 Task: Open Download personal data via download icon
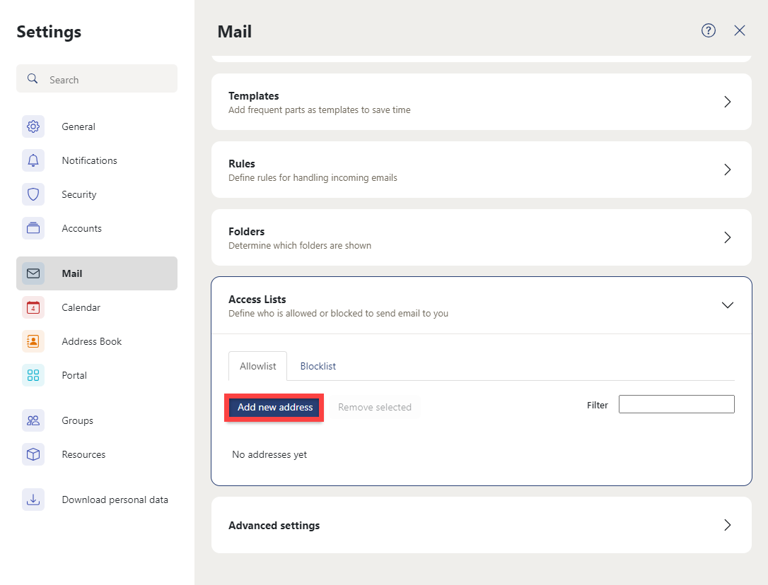click(33, 500)
